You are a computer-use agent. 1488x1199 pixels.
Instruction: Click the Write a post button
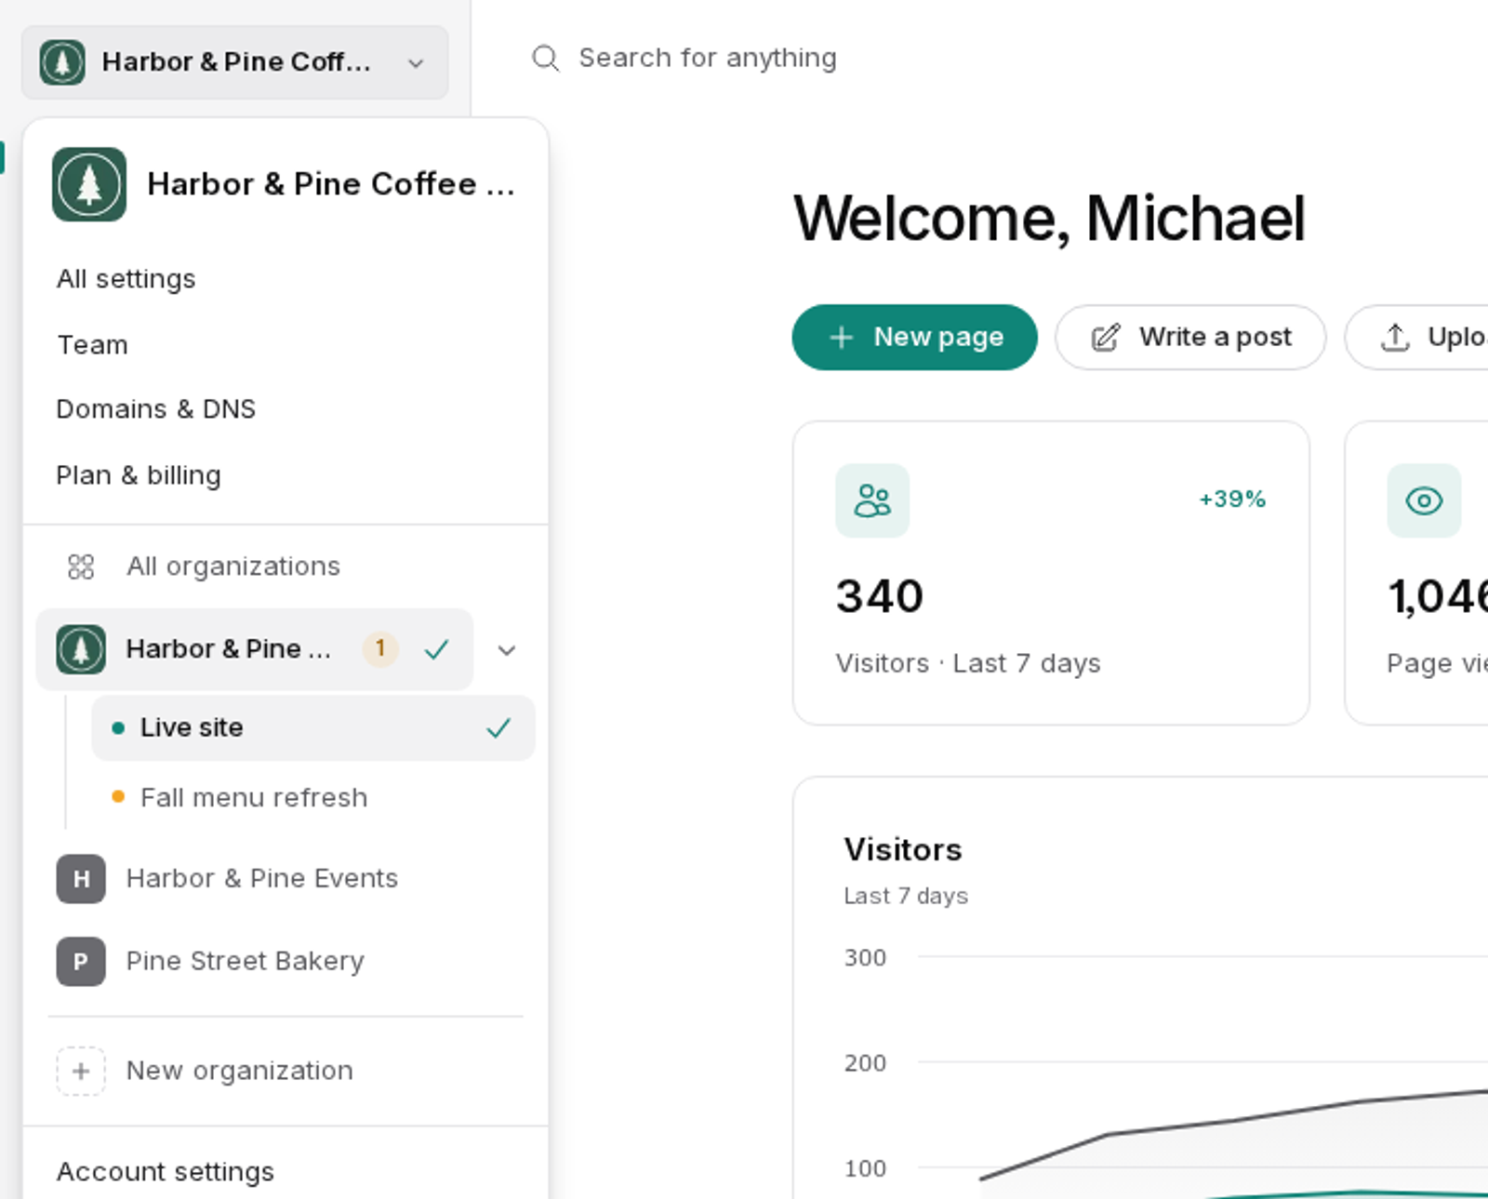[1190, 338]
